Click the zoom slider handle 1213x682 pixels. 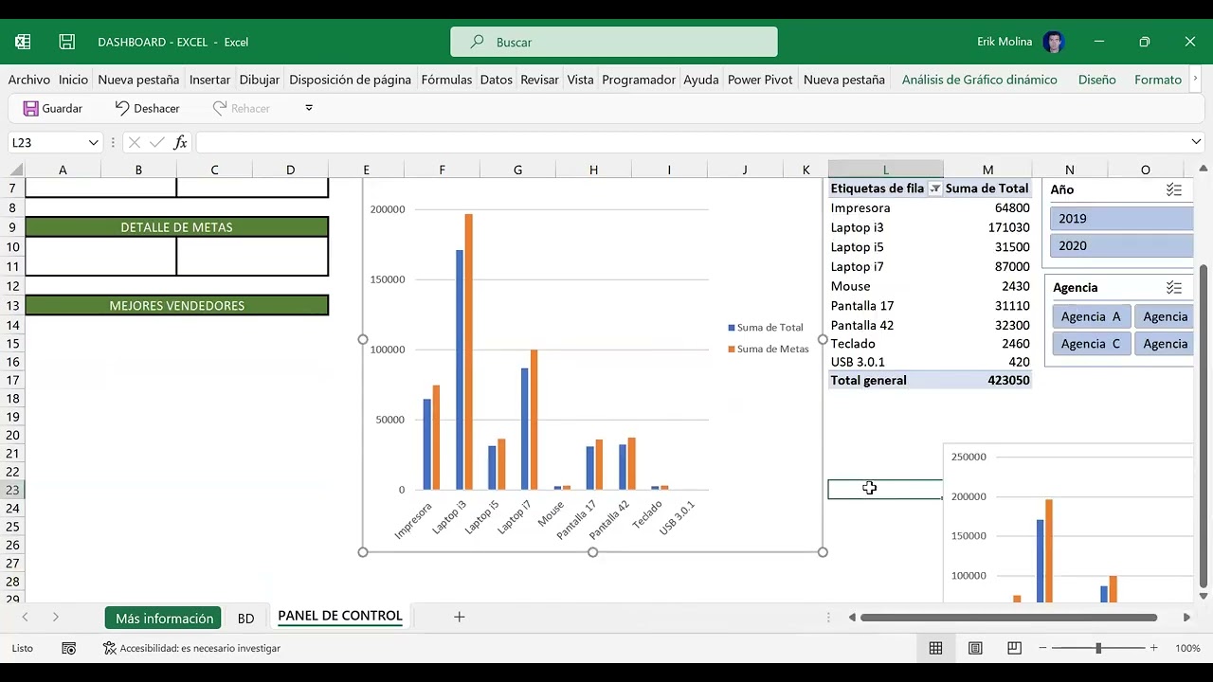point(1098,648)
